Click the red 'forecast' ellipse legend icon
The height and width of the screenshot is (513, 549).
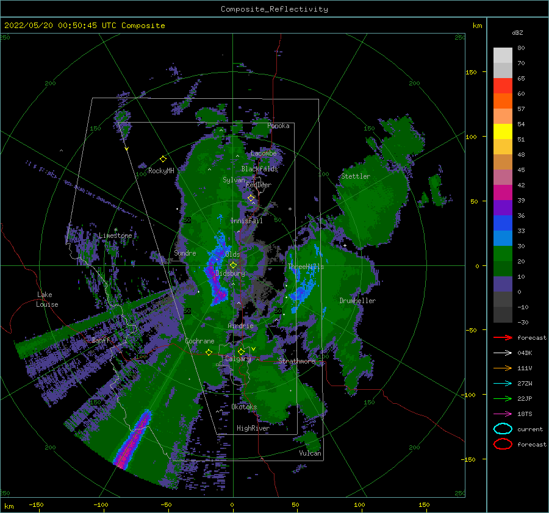503,444
